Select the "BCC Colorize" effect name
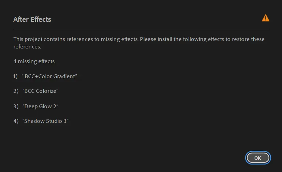282x172 pixels. tap(41, 91)
